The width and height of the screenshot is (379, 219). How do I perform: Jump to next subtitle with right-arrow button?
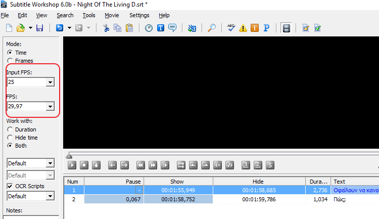(124, 165)
